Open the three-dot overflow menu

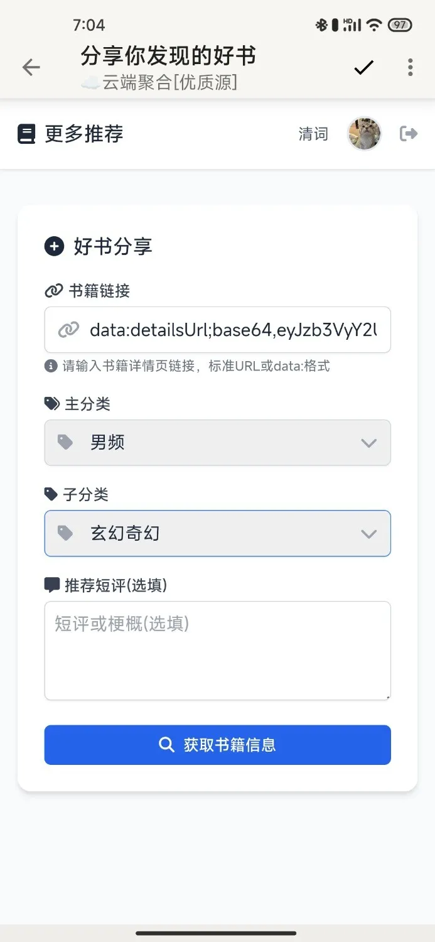tap(410, 67)
